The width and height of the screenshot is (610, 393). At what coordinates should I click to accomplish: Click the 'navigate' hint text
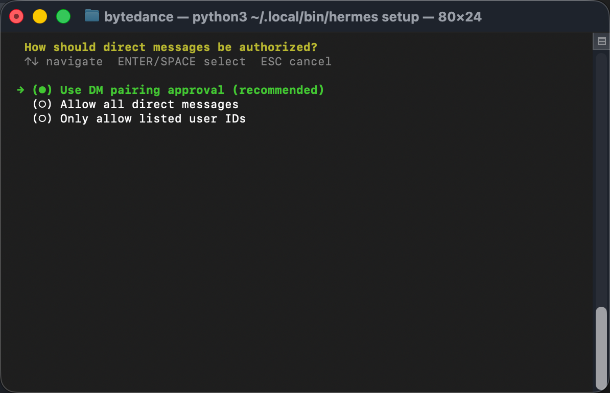click(x=74, y=62)
